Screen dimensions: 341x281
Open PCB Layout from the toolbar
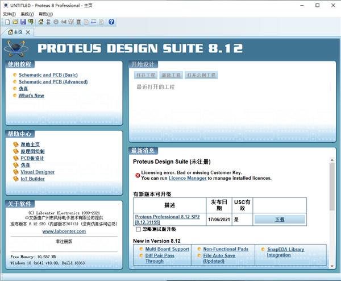tap(56, 22)
